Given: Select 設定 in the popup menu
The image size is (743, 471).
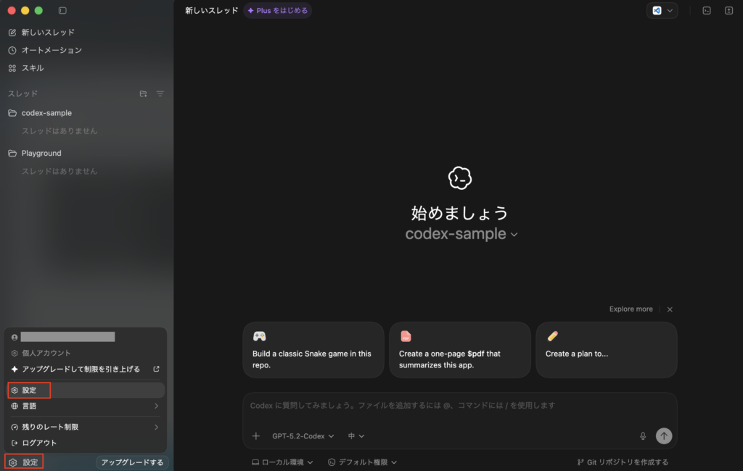Looking at the screenshot, I should pyautogui.click(x=29, y=391).
